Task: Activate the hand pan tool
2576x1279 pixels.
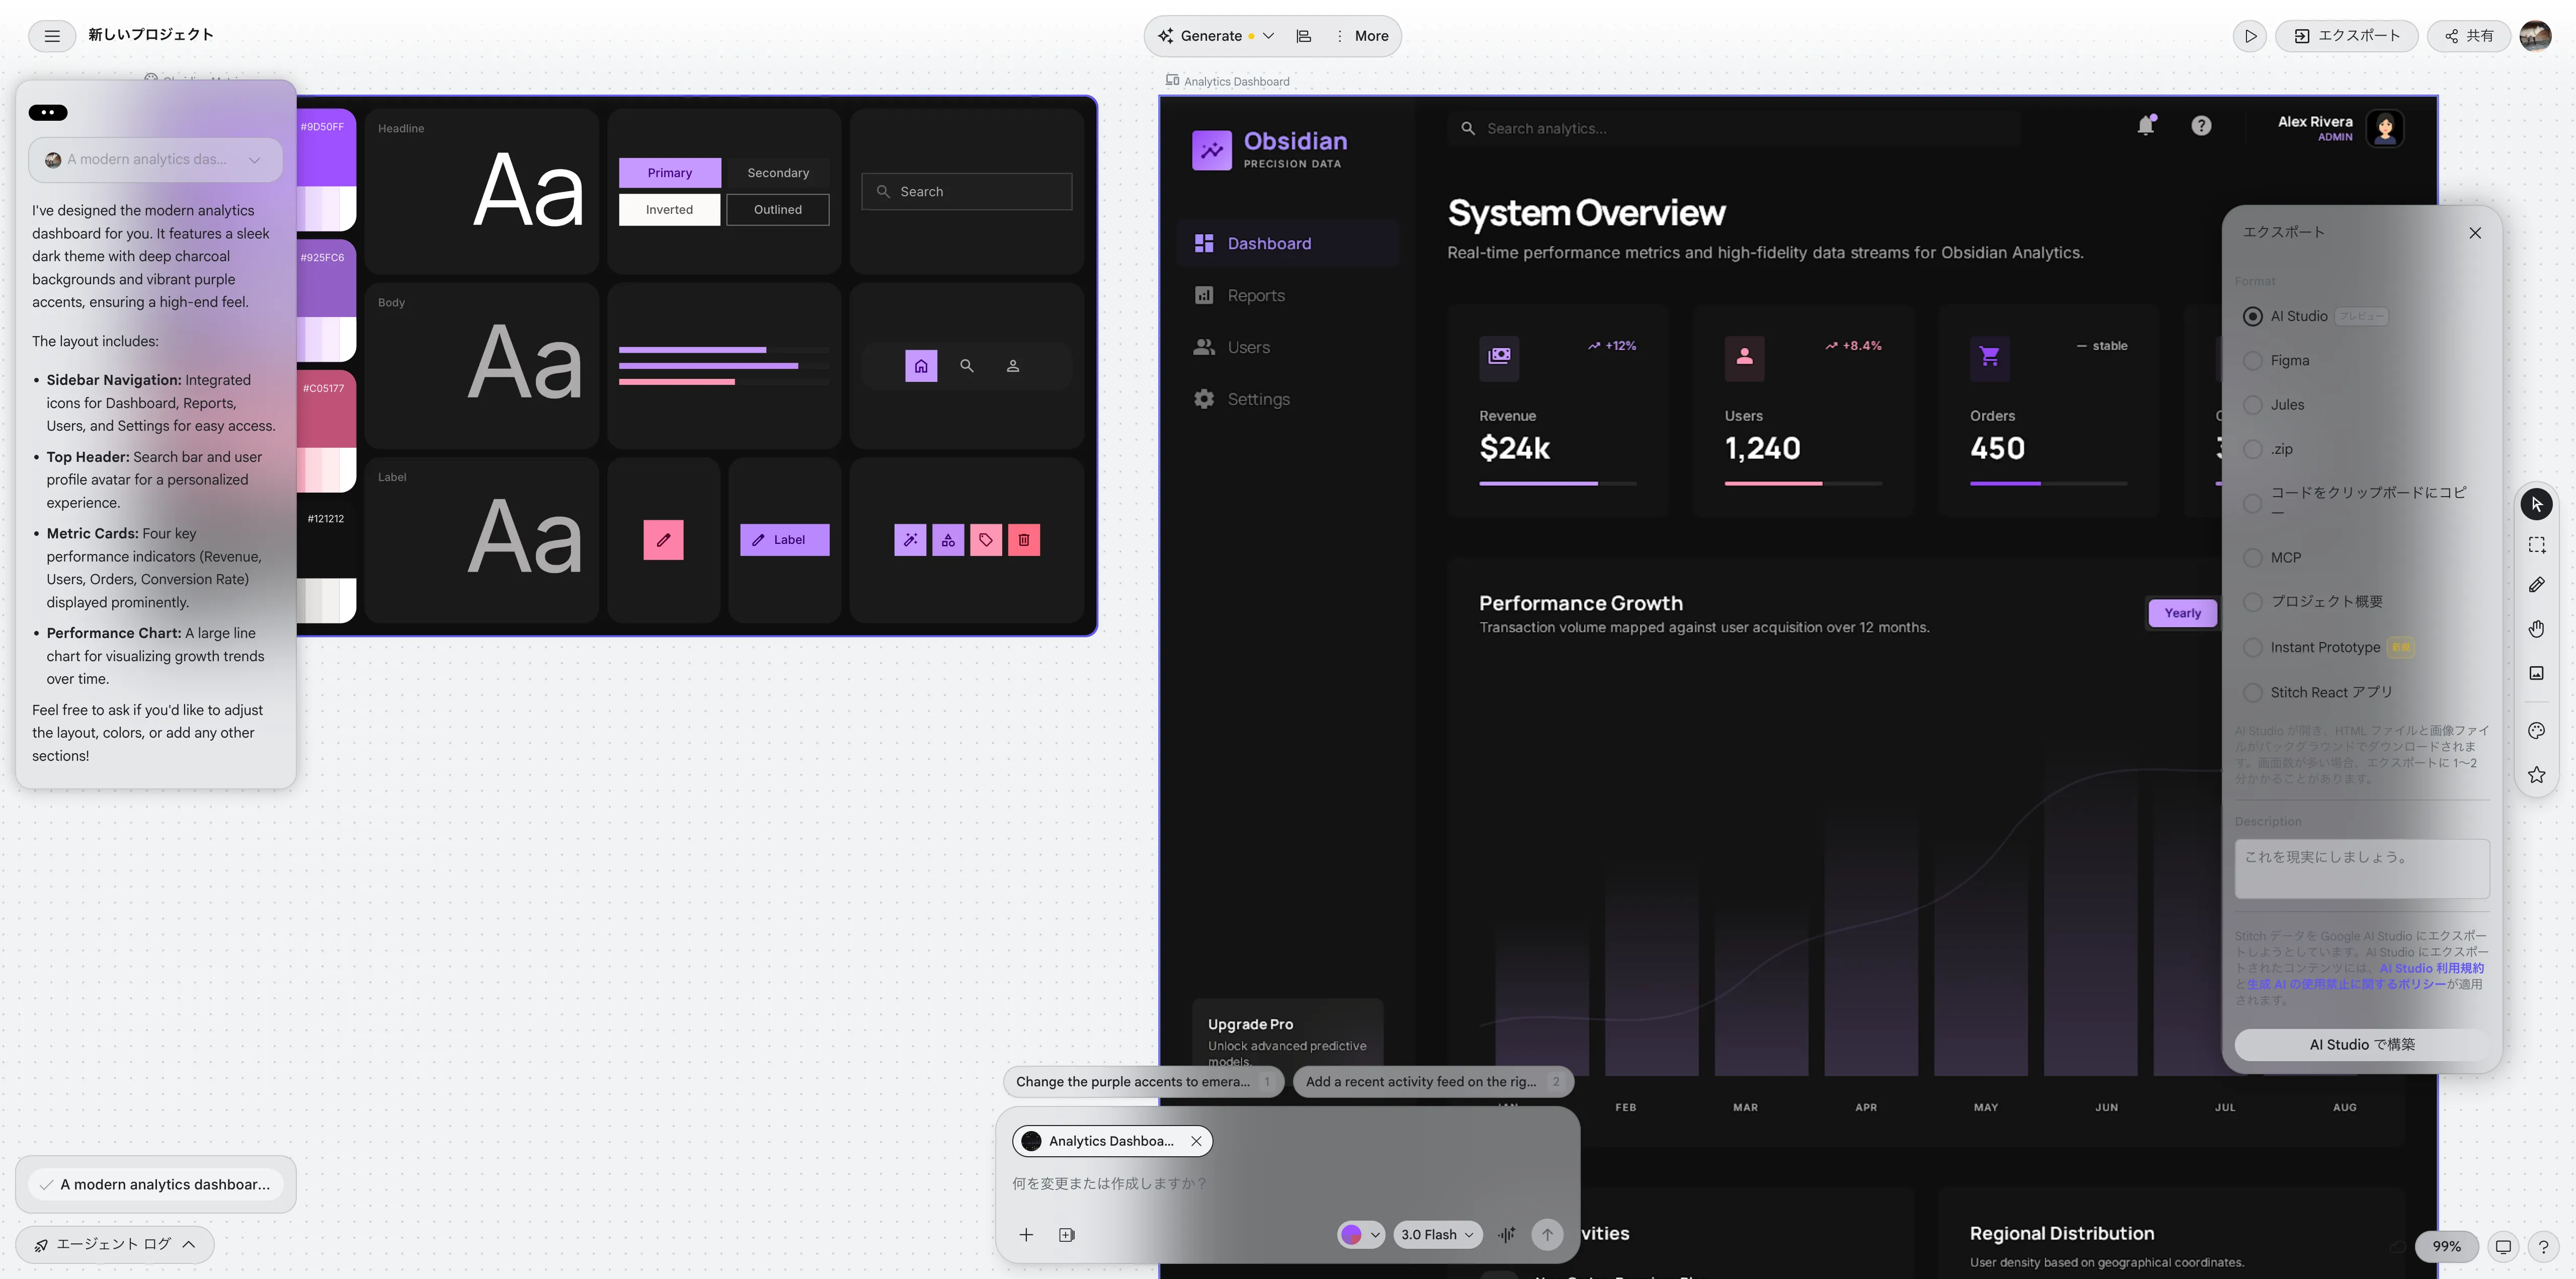Action: tap(2536, 629)
